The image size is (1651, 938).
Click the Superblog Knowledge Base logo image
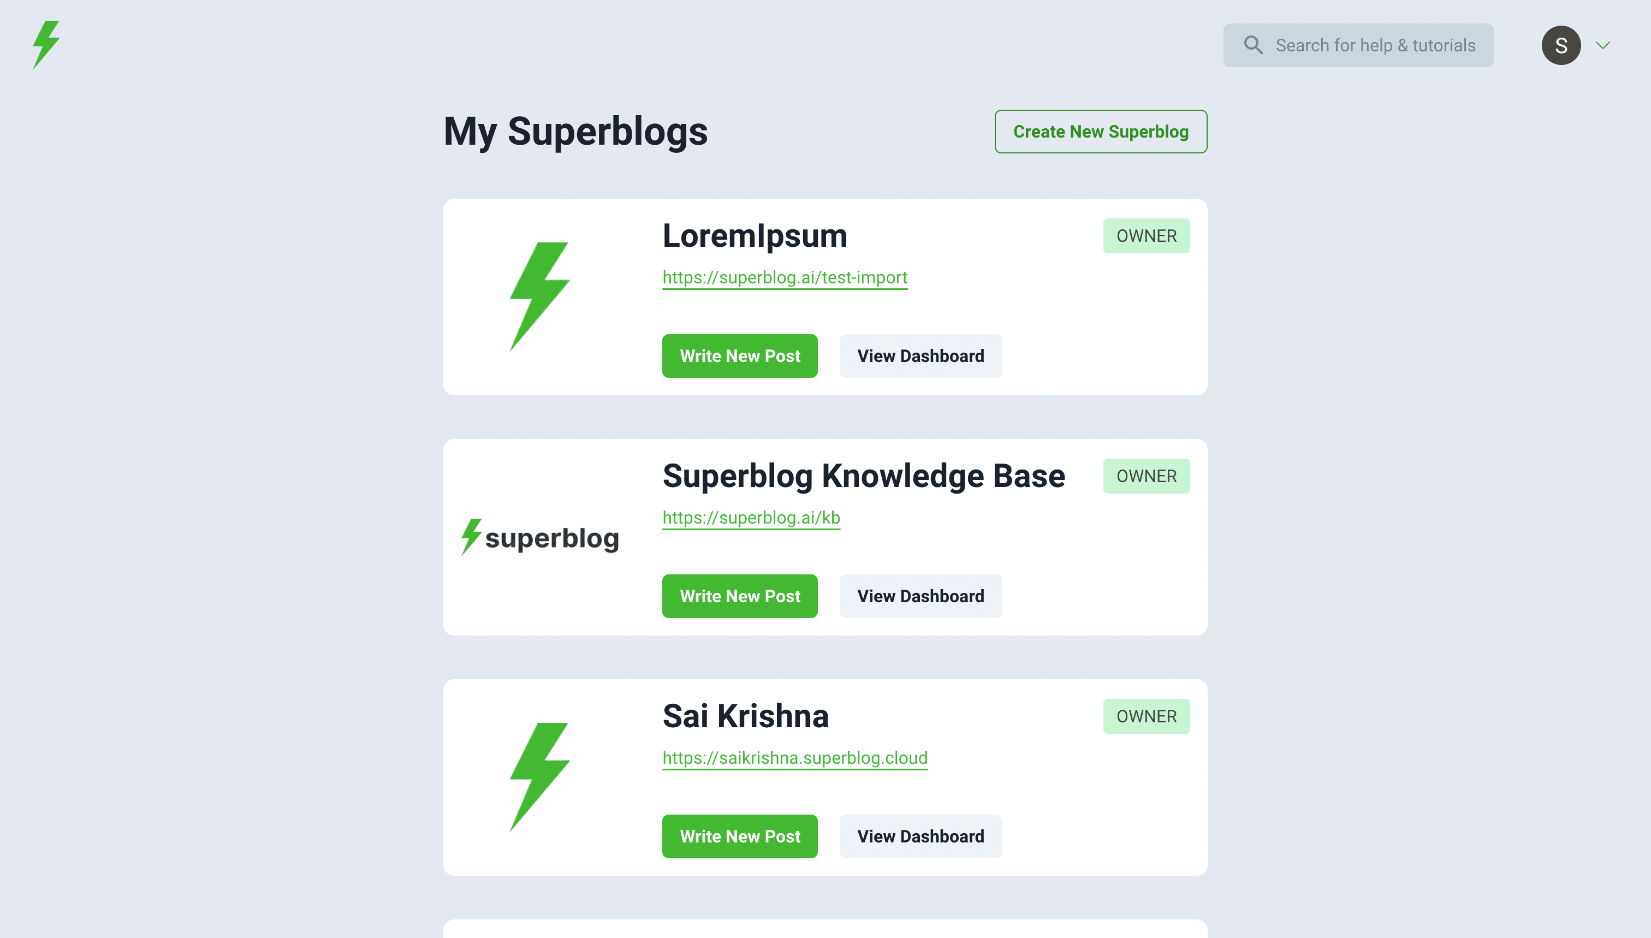tap(540, 537)
